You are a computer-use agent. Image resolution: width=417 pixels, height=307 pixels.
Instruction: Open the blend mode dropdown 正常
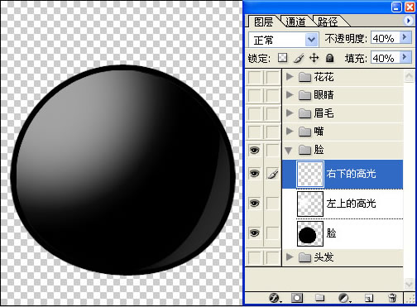point(284,40)
